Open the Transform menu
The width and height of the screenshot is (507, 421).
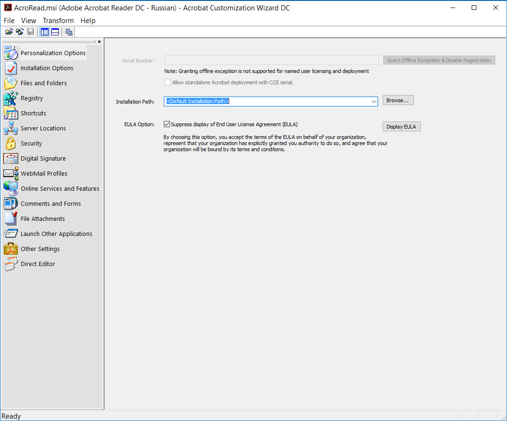click(58, 21)
